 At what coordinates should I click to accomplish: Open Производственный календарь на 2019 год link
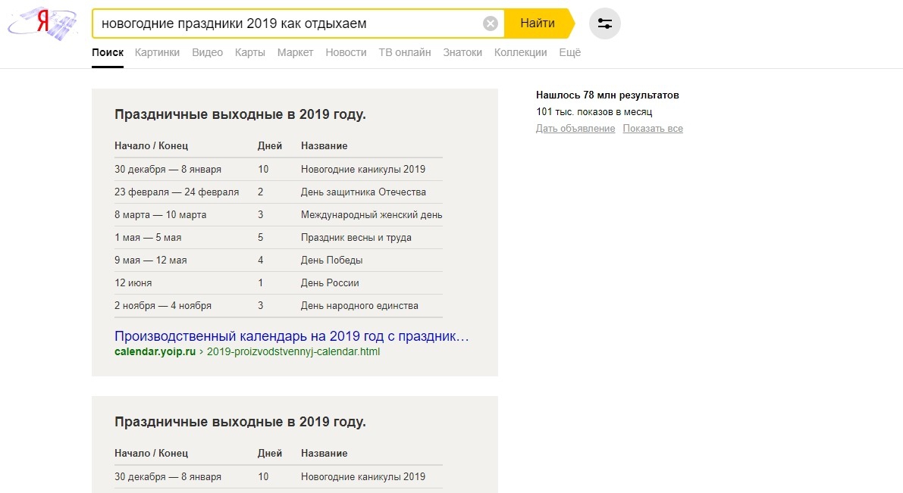point(291,335)
